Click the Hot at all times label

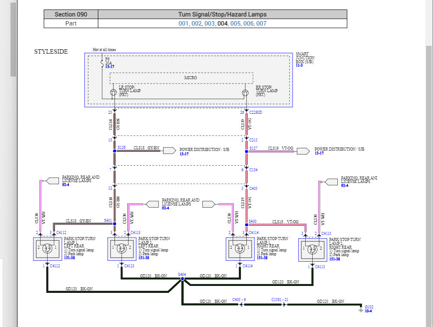104,50
